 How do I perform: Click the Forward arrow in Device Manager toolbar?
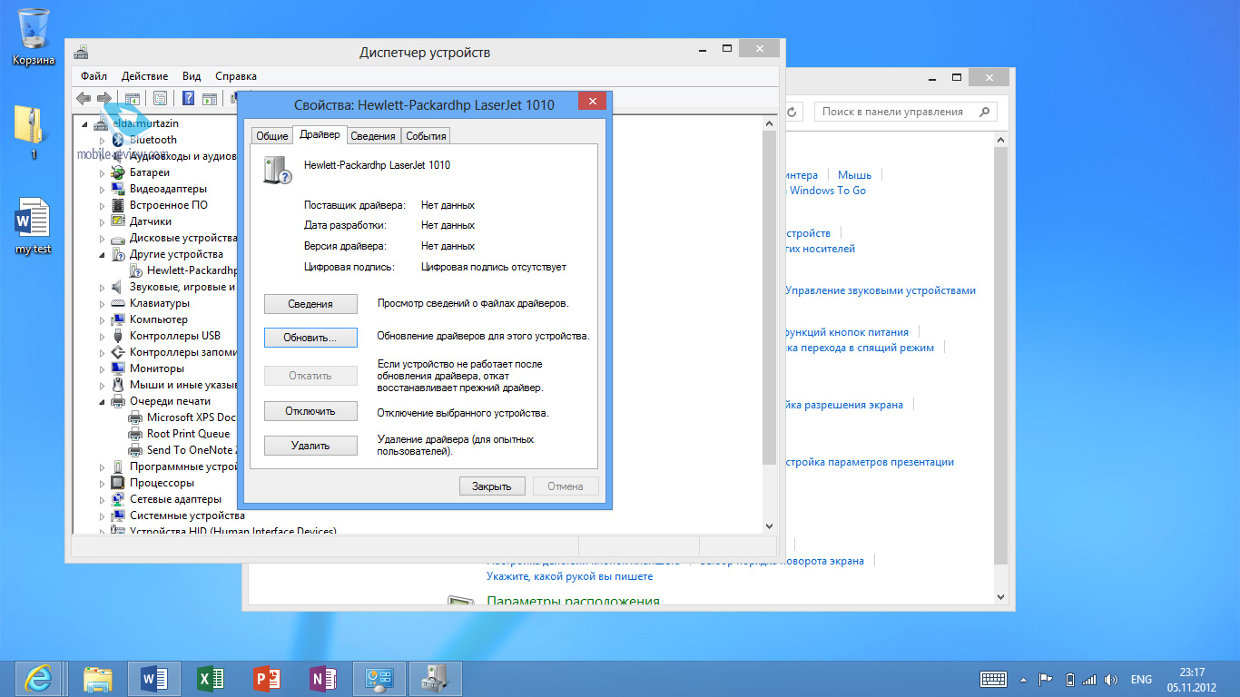(104, 98)
